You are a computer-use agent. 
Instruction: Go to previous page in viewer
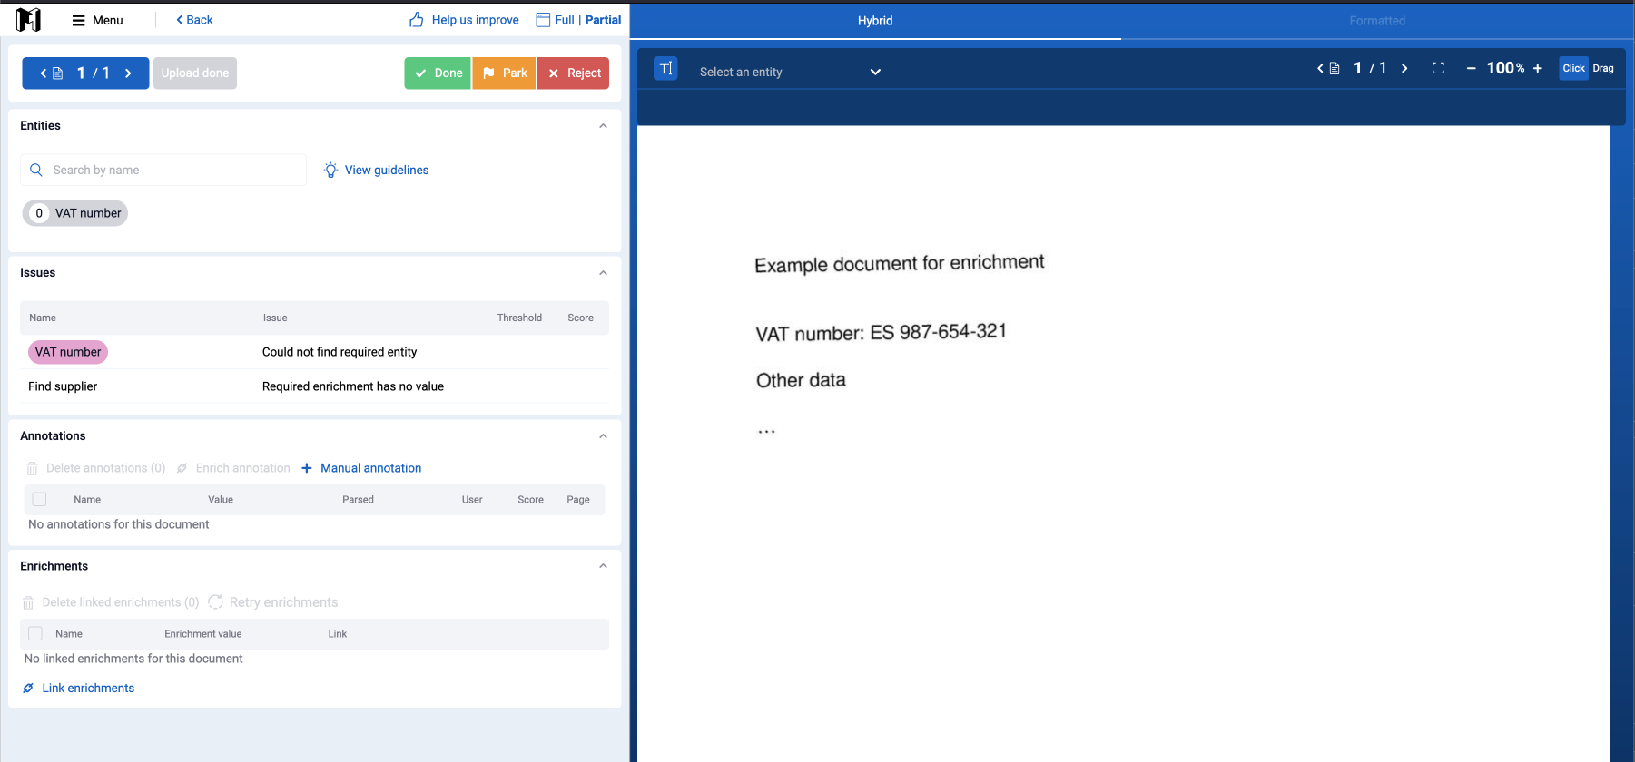(x=1320, y=68)
